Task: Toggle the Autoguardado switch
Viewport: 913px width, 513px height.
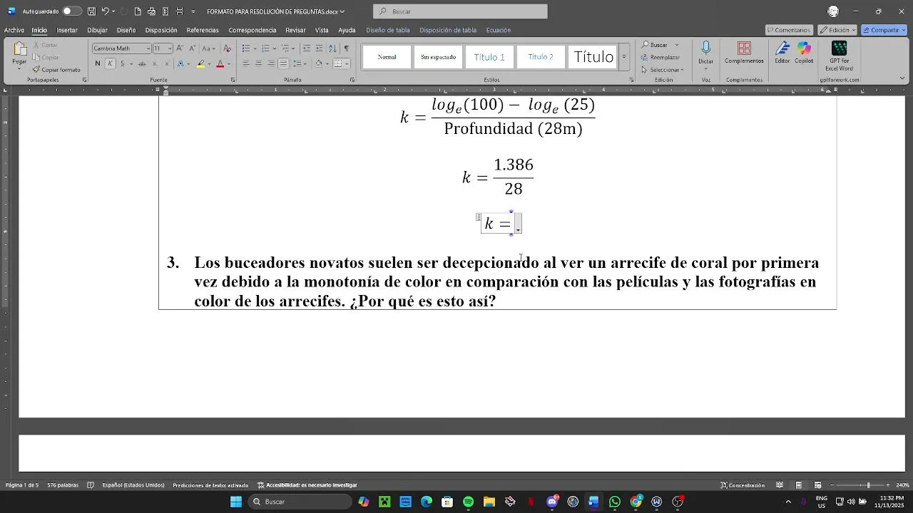Action: tap(71, 11)
